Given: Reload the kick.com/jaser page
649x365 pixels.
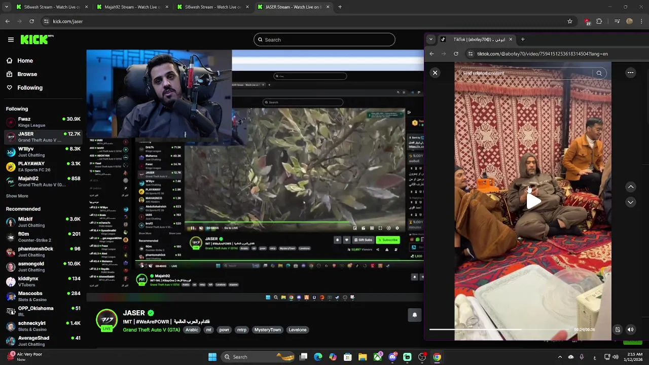Looking at the screenshot, I should point(31,21).
